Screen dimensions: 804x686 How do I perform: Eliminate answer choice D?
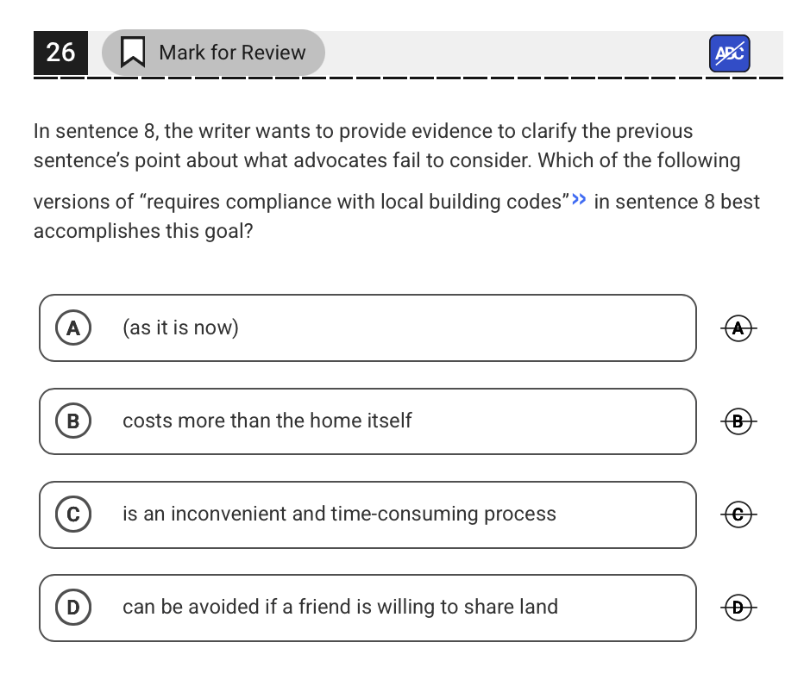click(738, 608)
